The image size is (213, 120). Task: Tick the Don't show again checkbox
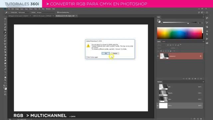click(87, 57)
